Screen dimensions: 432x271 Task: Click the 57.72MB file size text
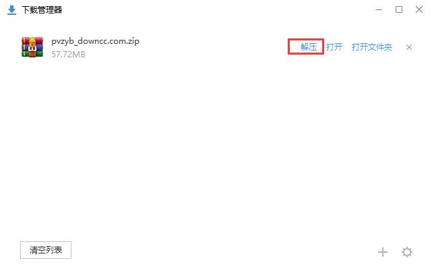(68, 55)
